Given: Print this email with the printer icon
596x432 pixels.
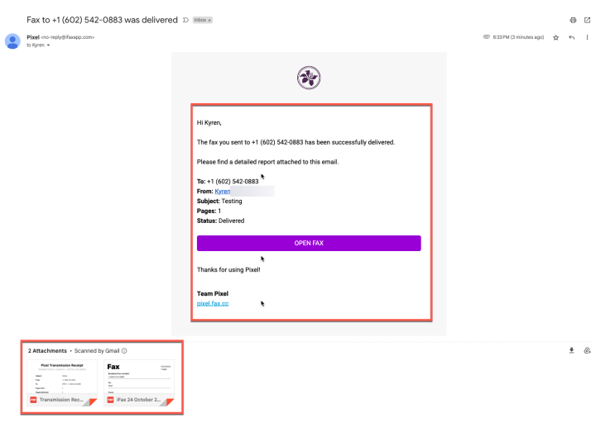Looking at the screenshot, I should [x=573, y=20].
